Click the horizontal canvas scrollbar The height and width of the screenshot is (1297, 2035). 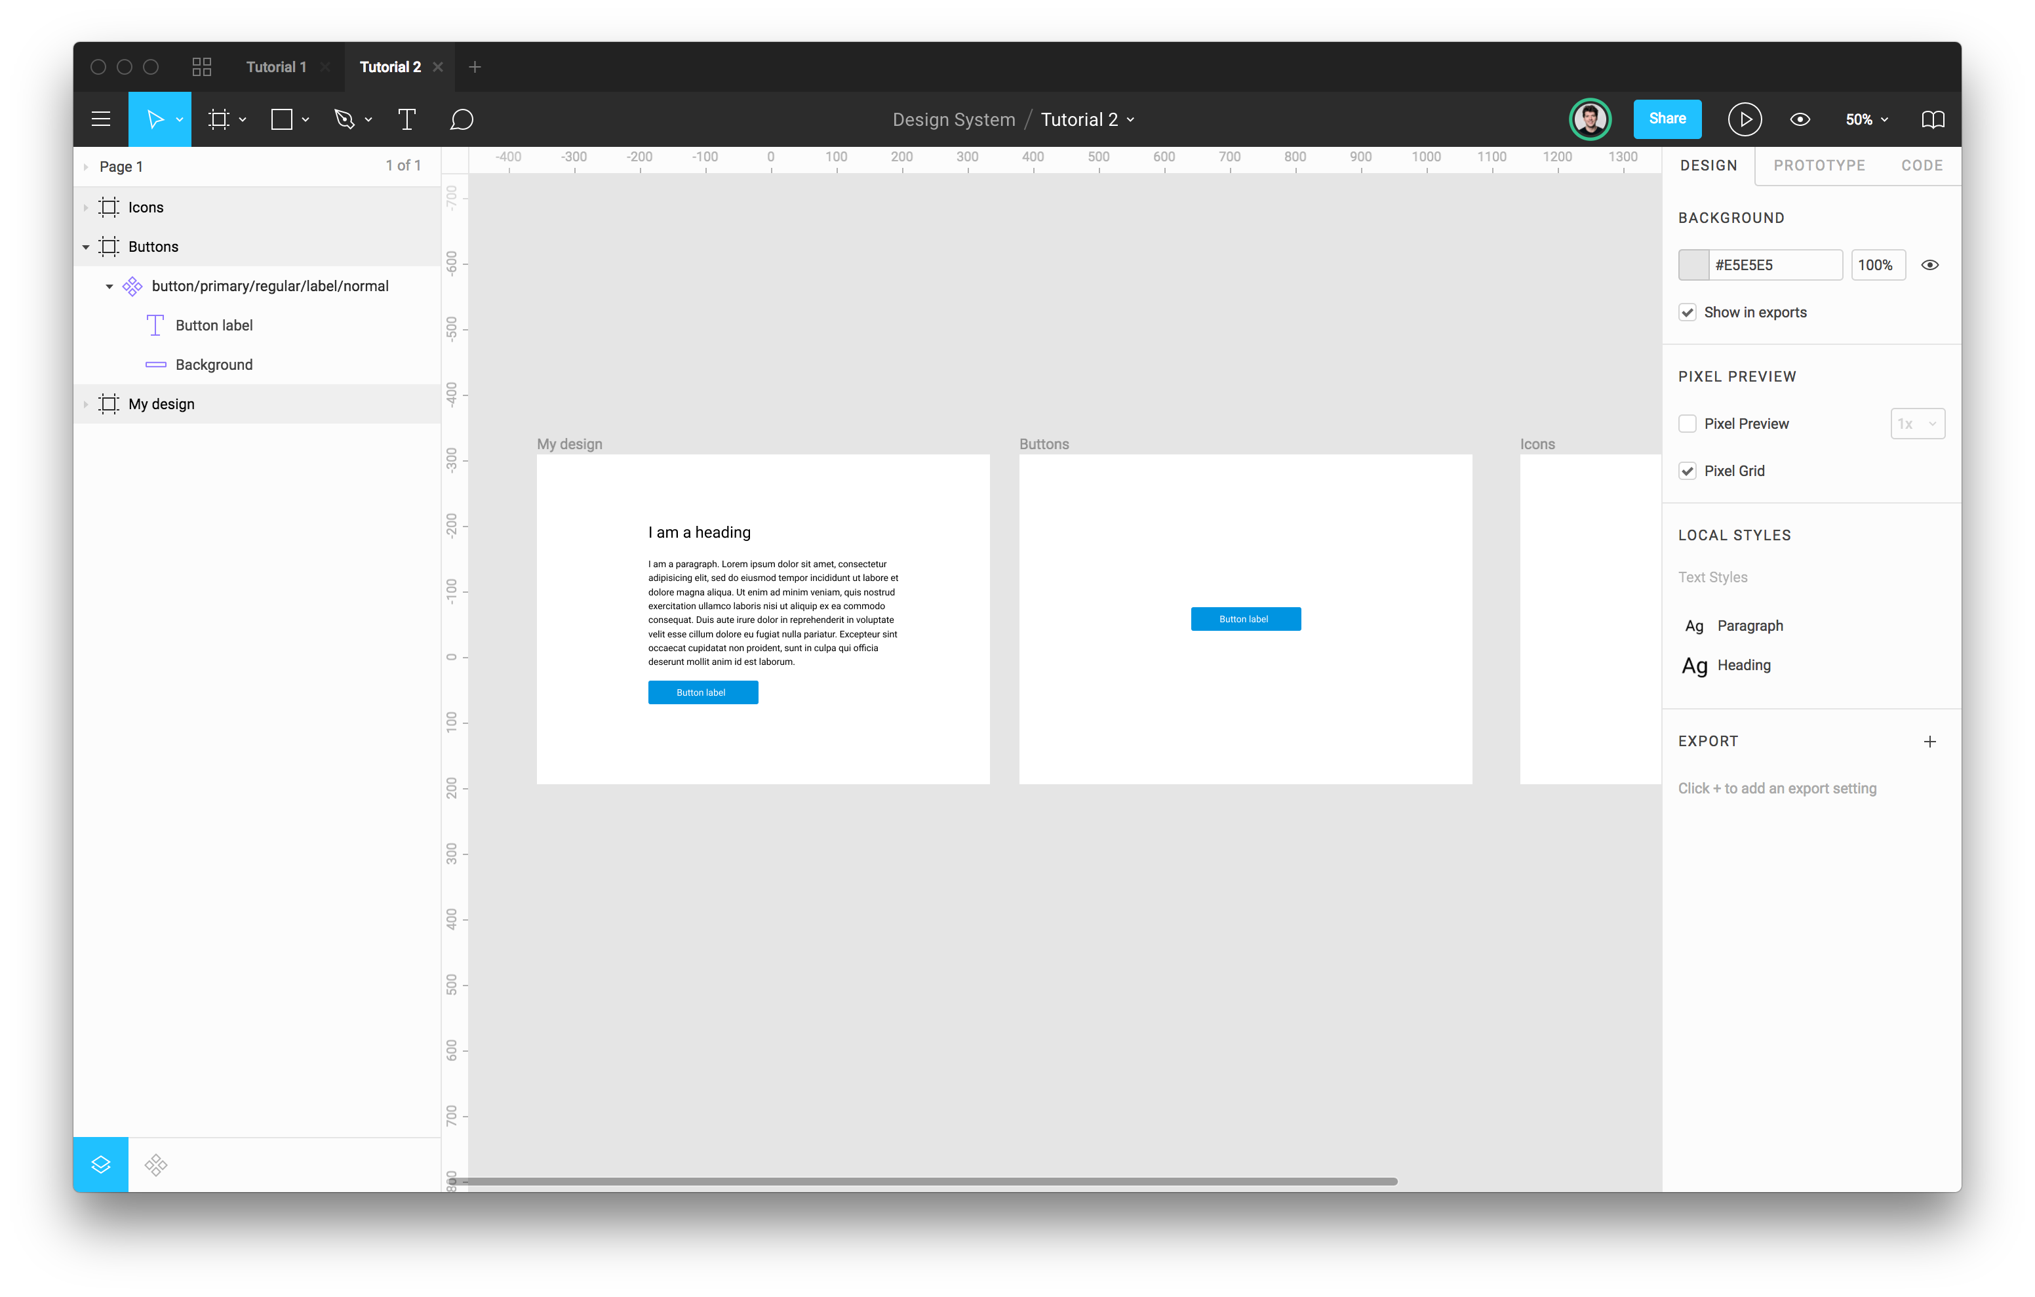(923, 1181)
